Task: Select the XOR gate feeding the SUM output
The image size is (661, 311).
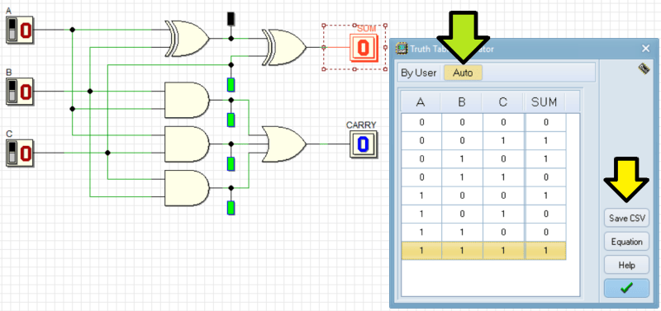Action: click(284, 47)
